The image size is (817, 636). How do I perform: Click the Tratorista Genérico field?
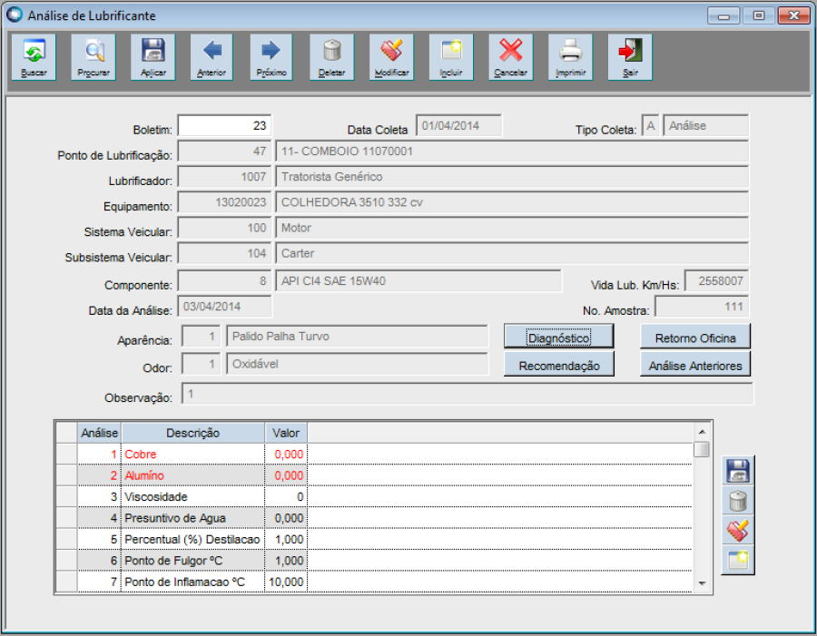tap(512, 177)
